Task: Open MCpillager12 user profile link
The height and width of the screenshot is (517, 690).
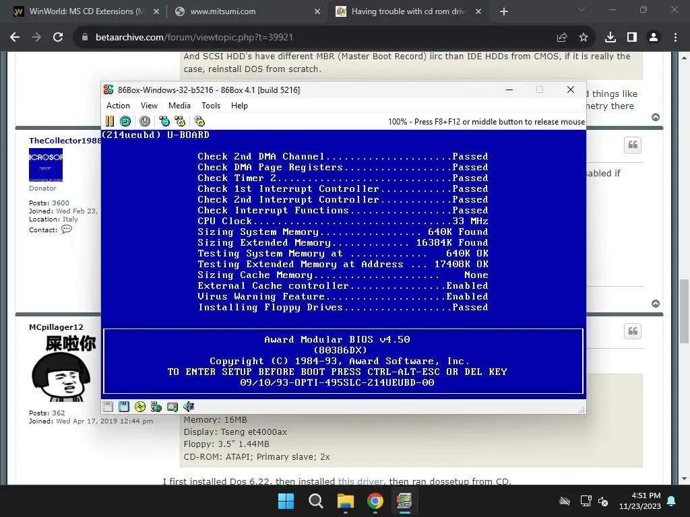Action: pos(56,327)
